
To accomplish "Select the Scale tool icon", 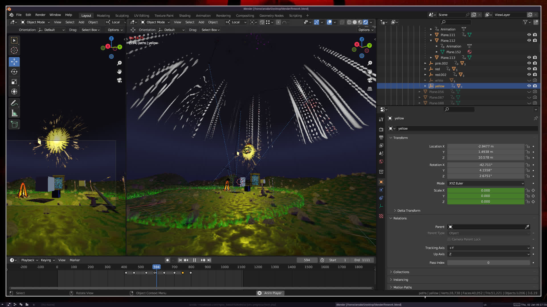I will tap(14, 82).
